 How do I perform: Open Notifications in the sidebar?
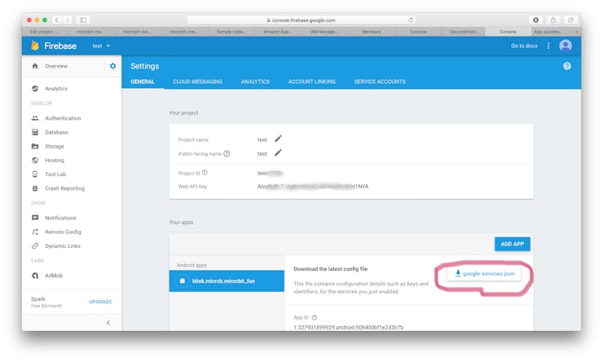(x=61, y=219)
